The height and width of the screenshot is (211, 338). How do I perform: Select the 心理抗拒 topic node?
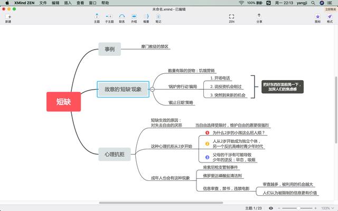(x=115, y=154)
